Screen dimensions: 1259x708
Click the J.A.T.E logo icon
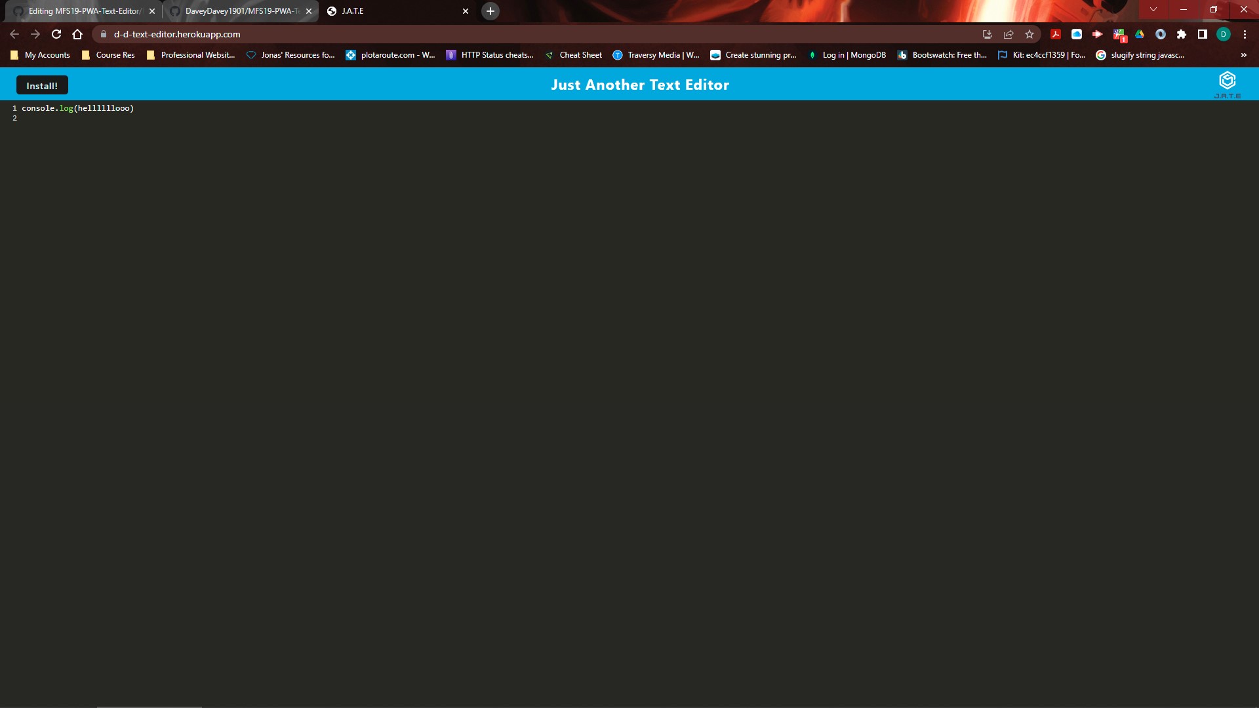click(1228, 80)
